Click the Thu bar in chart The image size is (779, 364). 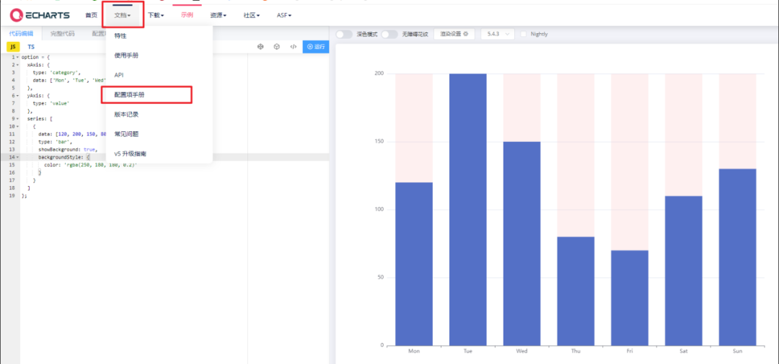[x=576, y=291]
